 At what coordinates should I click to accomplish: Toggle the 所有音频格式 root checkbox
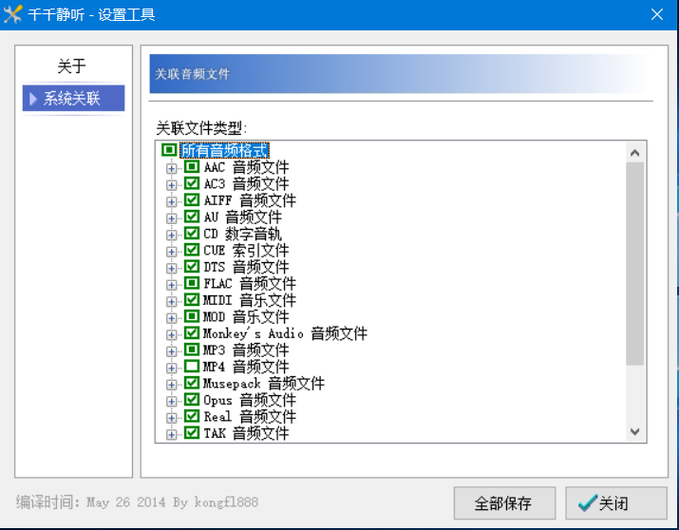click(169, 151)
